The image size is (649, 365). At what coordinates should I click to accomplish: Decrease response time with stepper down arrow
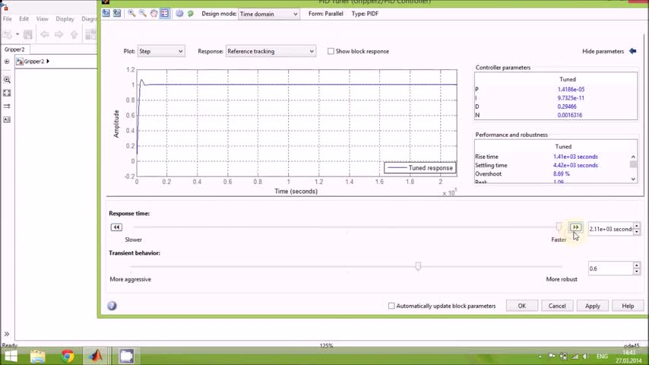pyautogui.click(x=637, y=232)
